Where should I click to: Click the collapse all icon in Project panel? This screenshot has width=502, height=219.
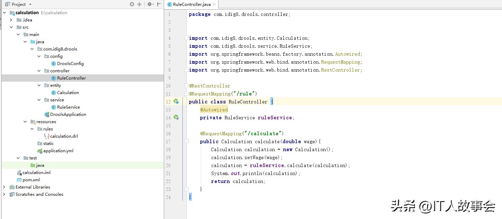(140, 4)
